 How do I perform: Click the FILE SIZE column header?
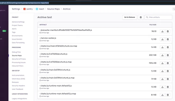pos(153,25)
